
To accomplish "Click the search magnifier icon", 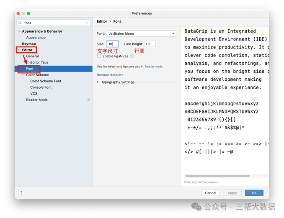I will [x=21, y=23].
